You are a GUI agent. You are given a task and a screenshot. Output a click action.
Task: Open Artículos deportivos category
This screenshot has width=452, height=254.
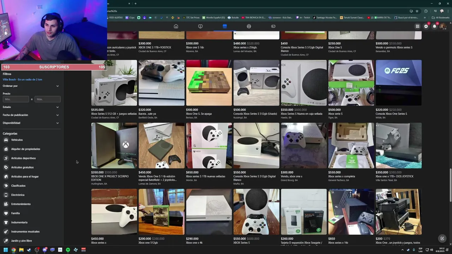23,158
